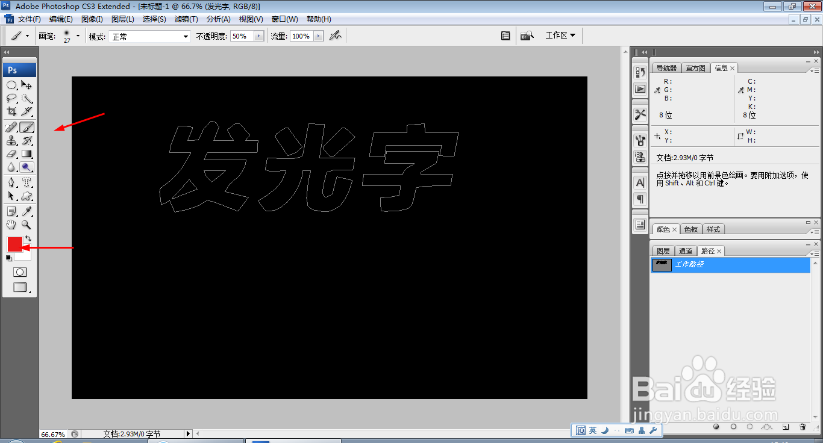Open the red foreground color picker

click(x=14, y=244)
